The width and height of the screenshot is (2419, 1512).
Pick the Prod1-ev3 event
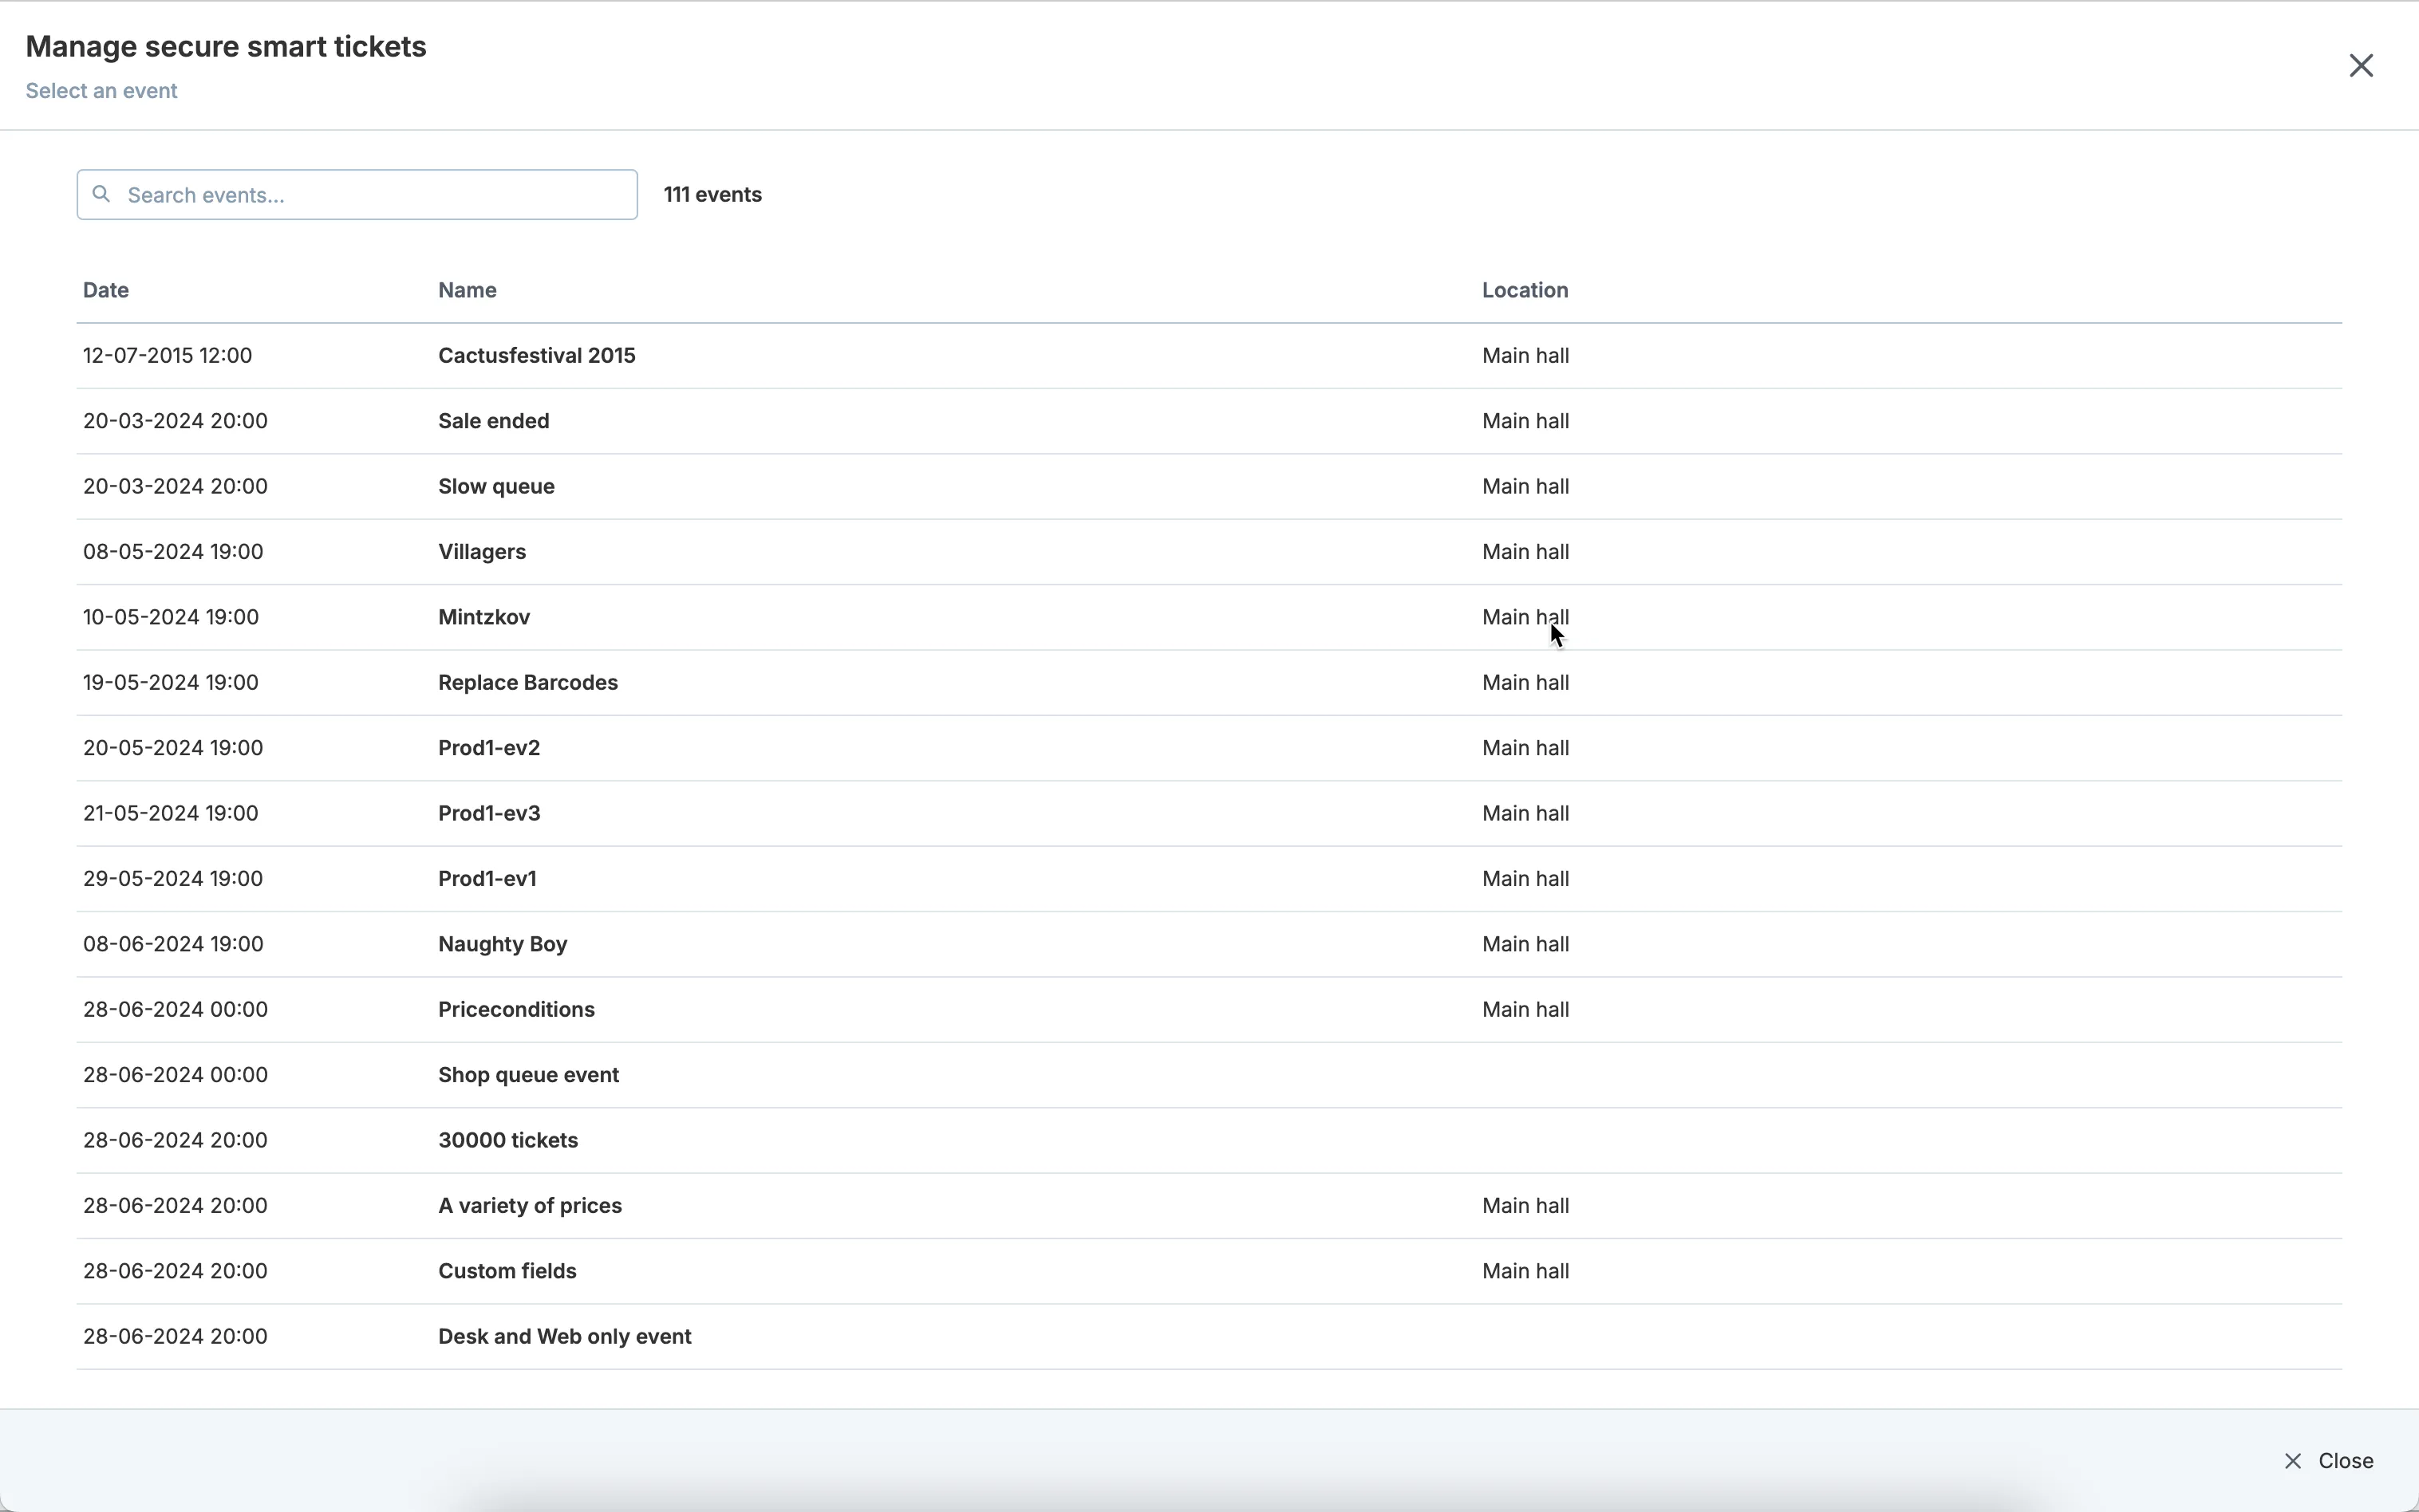click(x=1209, y=813)
